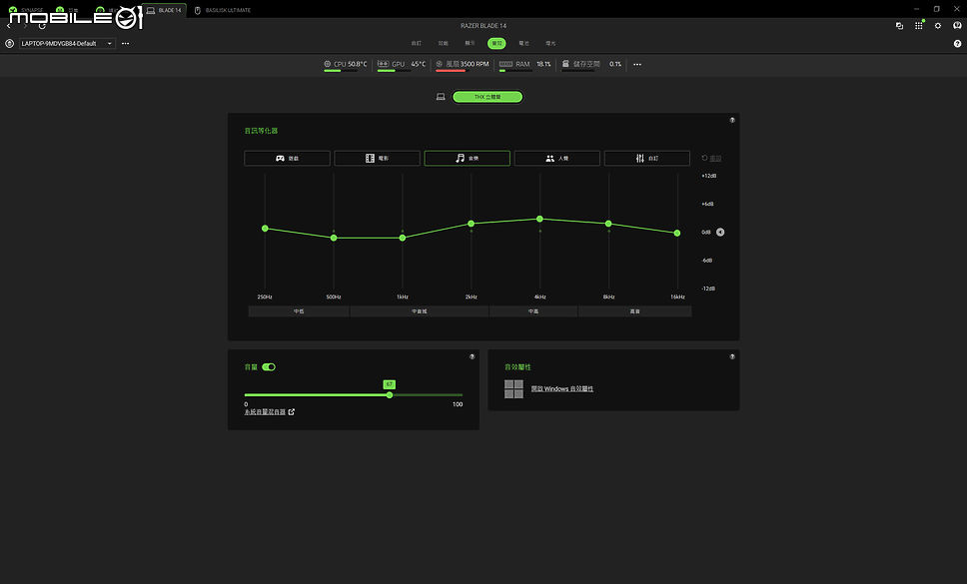Open the Razer account avatar icon

[957, 26]
